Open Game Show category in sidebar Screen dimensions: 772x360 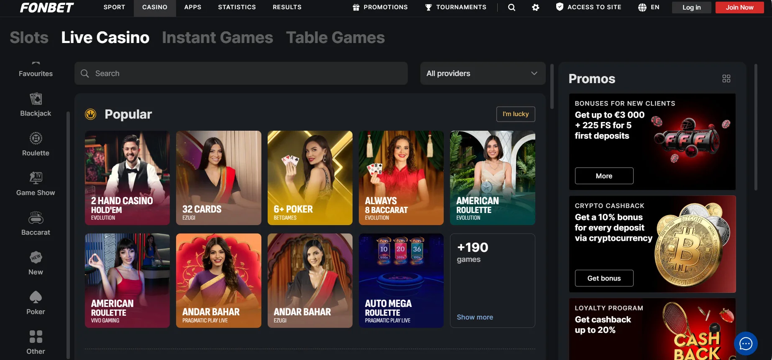click(36, 184)
